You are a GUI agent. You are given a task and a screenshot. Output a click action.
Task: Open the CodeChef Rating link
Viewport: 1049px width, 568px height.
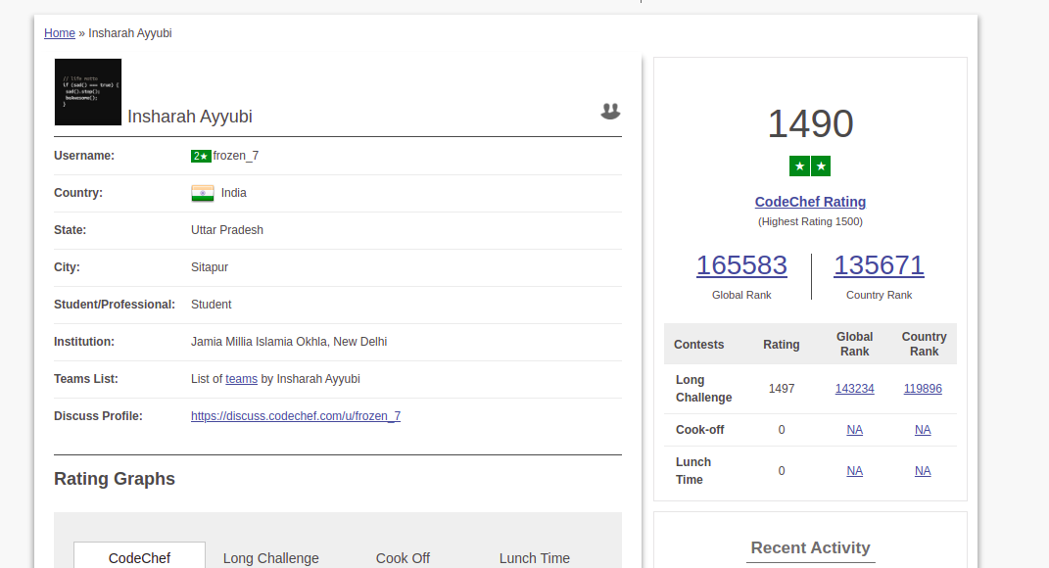(810, 202)
